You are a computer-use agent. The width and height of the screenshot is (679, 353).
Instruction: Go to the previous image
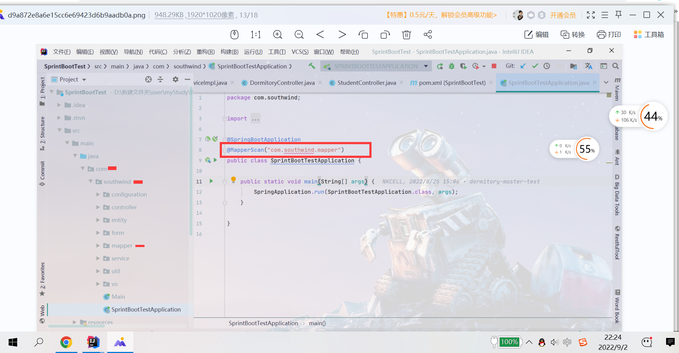[x=320, y=34]
